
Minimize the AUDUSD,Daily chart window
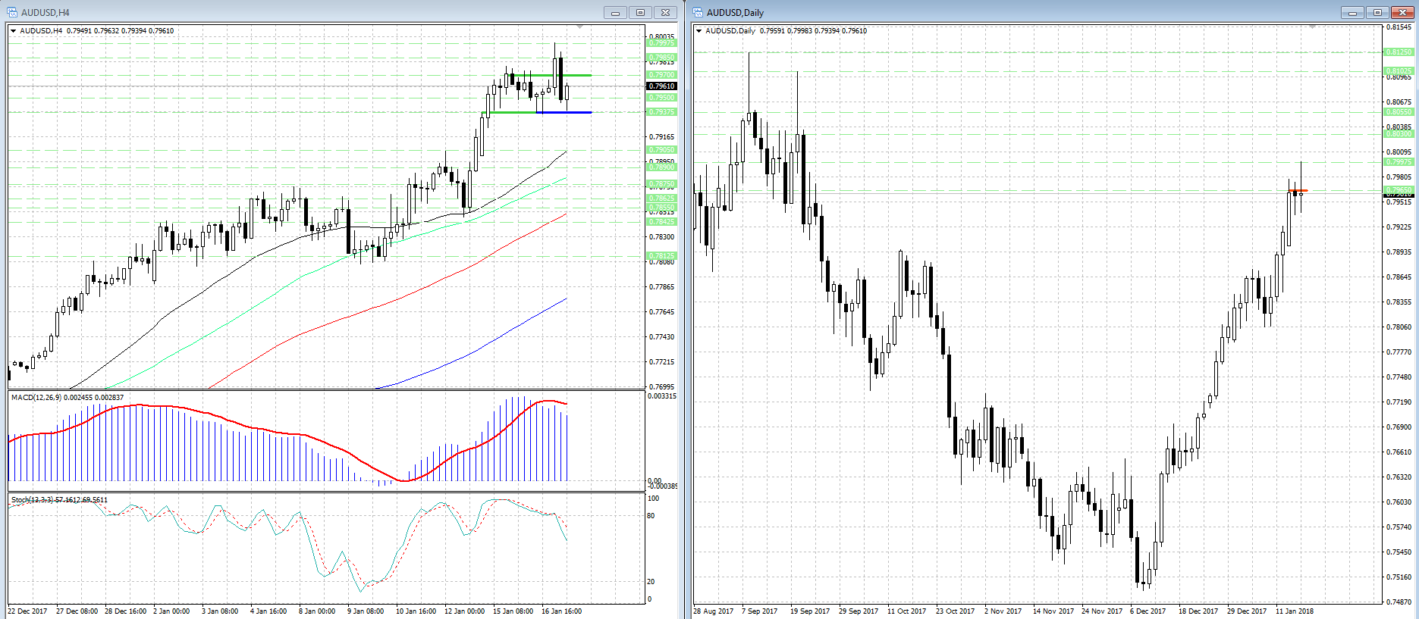pyautogui.click(x=1352, y=12)
